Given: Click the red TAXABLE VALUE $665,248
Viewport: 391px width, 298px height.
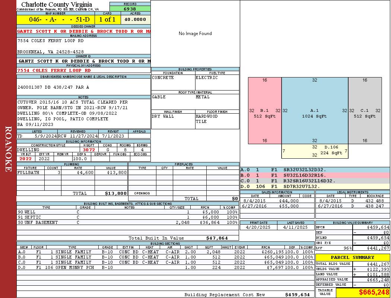Looking at the screenshot, I should click(x=374, y=292).
